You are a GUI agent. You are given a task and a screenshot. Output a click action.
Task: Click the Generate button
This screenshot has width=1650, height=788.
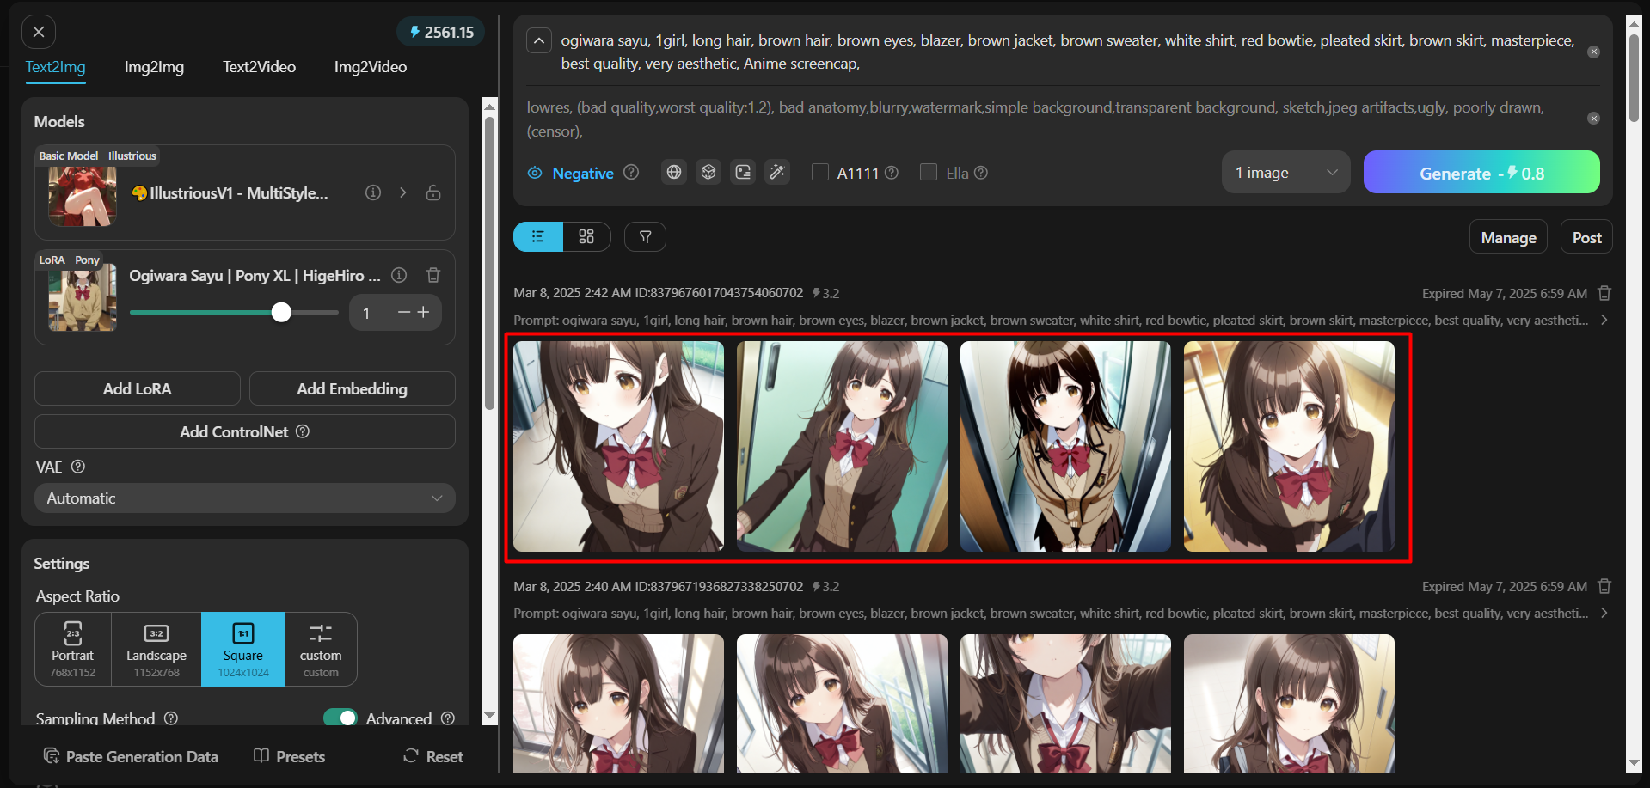point(1481,172)
